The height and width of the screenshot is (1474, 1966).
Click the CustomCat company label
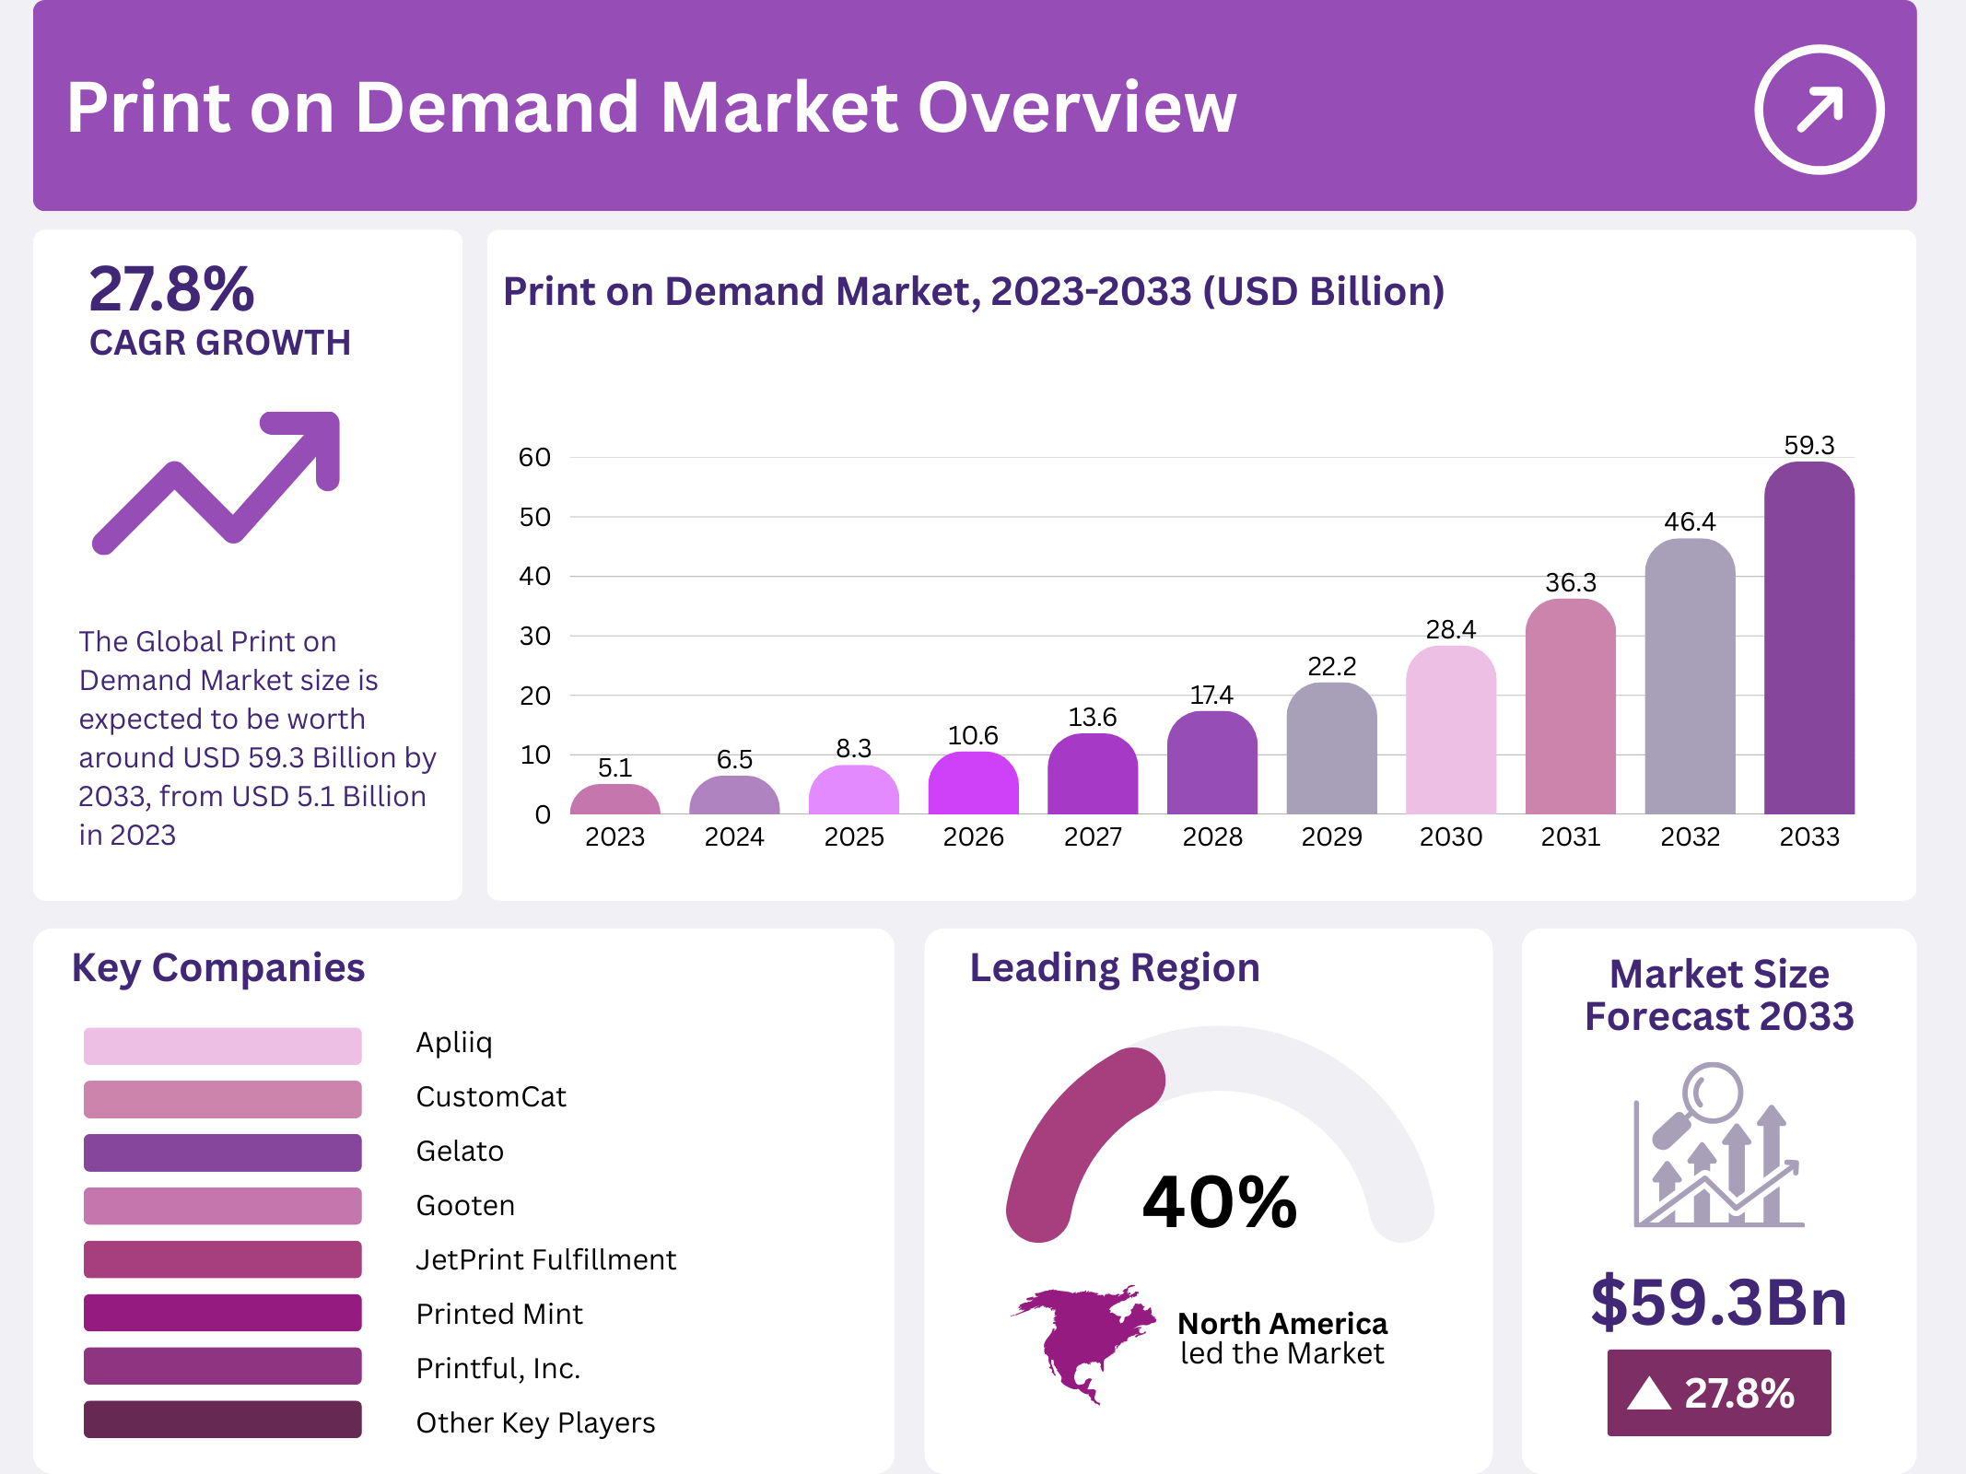tap(491, 1096)
